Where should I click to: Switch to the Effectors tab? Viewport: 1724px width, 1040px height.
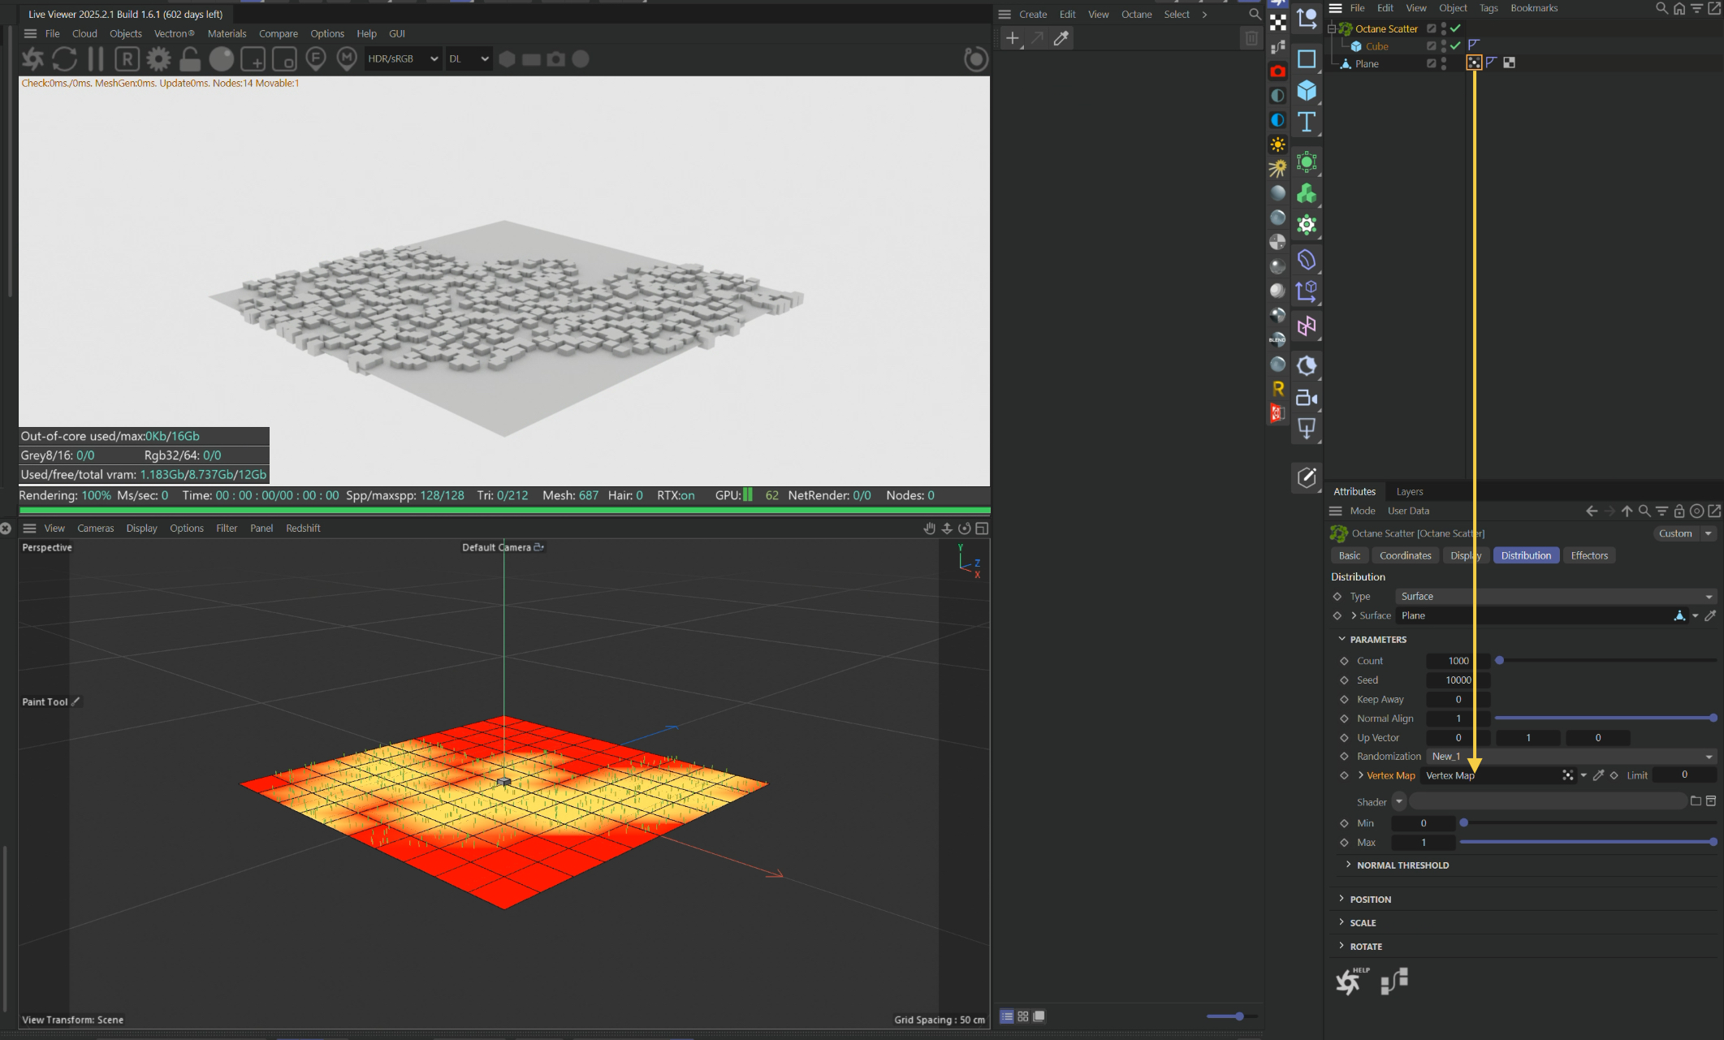[1588, 556]
